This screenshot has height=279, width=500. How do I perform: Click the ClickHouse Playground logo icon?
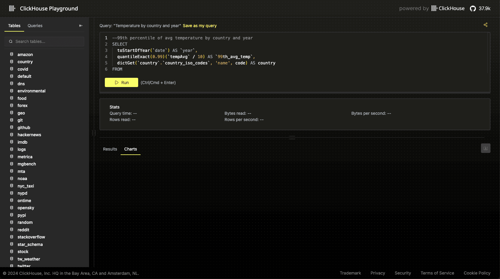pos(12,8)
